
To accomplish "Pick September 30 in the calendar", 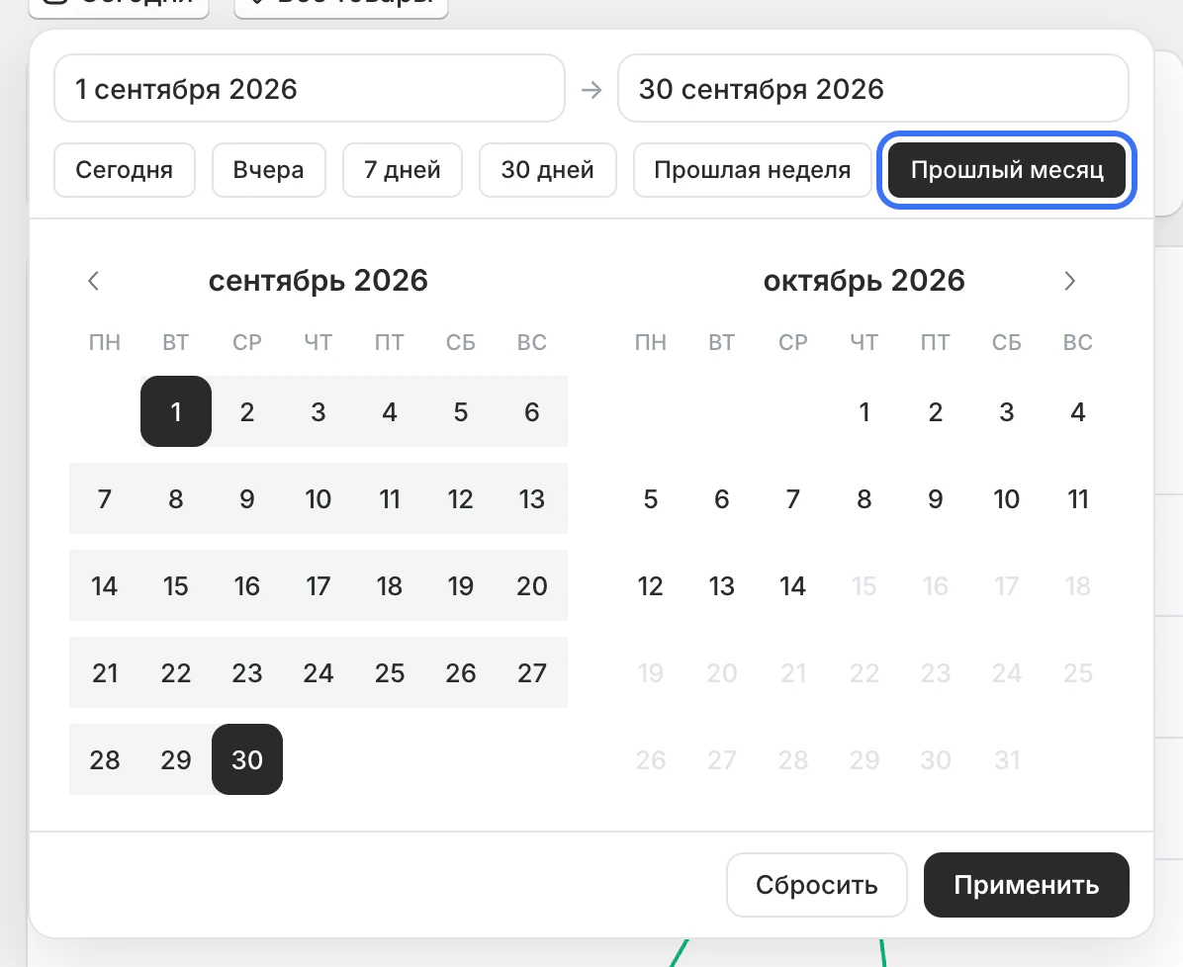I will point(247,759).
